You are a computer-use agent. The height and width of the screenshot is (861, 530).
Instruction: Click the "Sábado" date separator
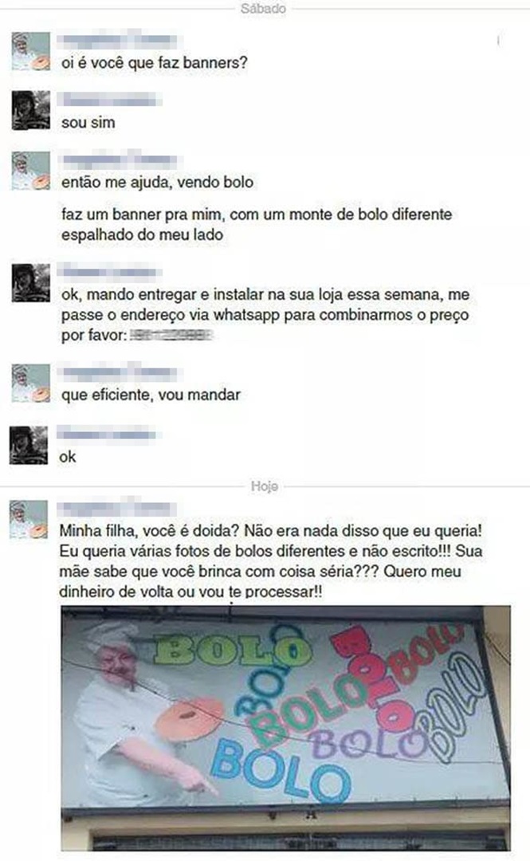point(263,8)
